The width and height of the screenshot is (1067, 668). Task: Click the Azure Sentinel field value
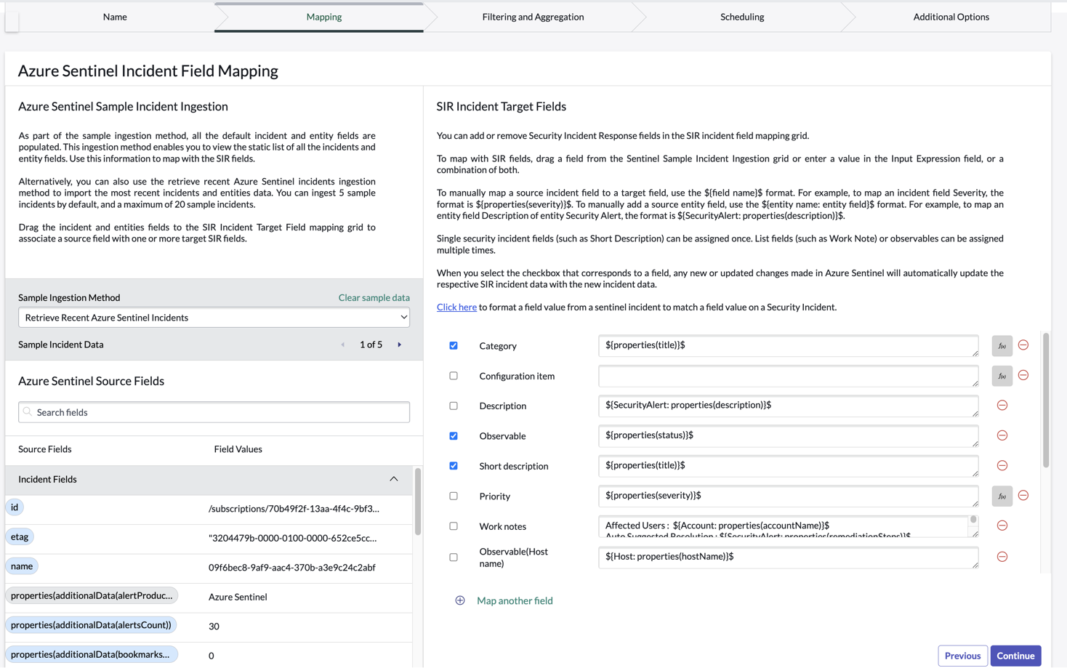(x=238, y=597)
